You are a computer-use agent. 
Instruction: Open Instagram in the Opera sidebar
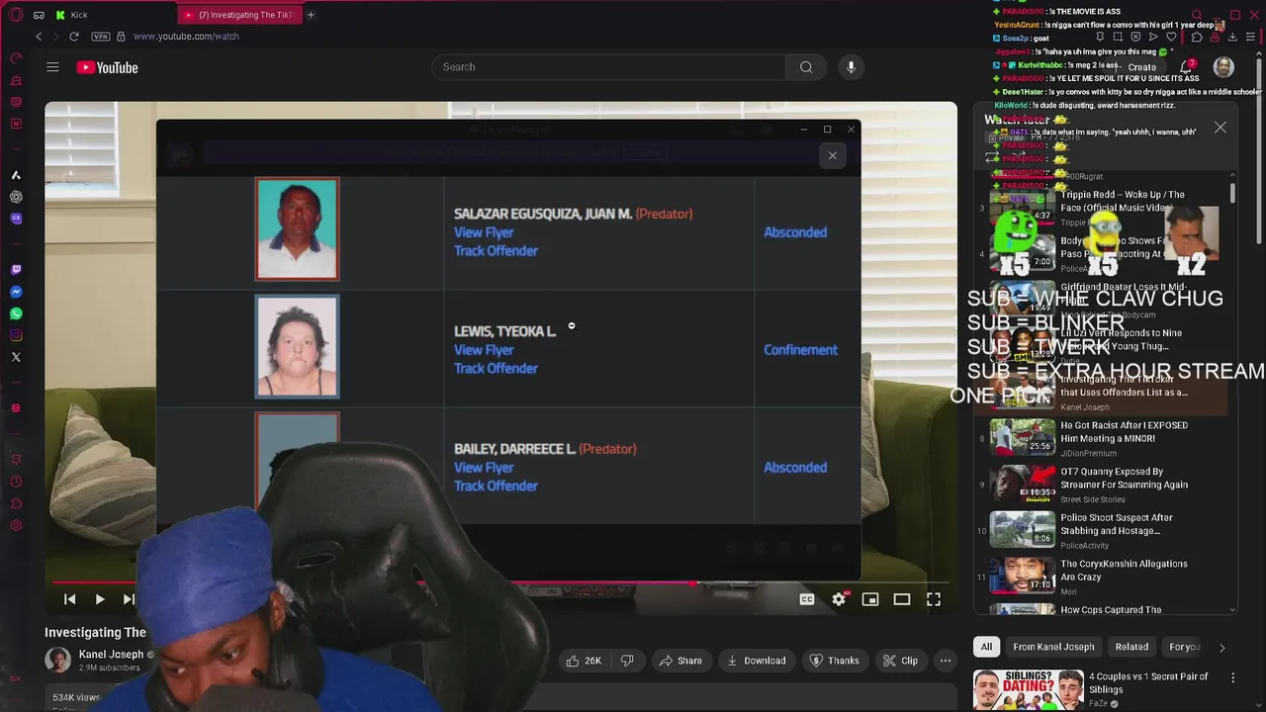coord(16,335)
